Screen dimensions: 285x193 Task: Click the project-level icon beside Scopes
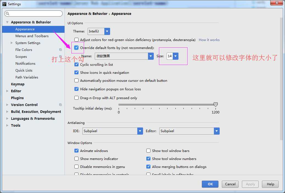pyautogui.click(x=60, y=57)
